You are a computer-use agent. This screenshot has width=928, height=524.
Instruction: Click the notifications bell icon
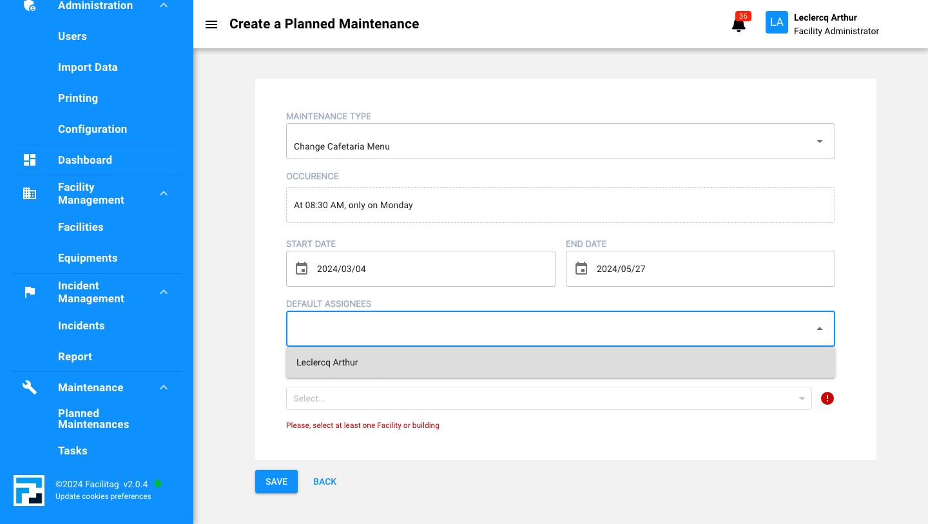739,25
